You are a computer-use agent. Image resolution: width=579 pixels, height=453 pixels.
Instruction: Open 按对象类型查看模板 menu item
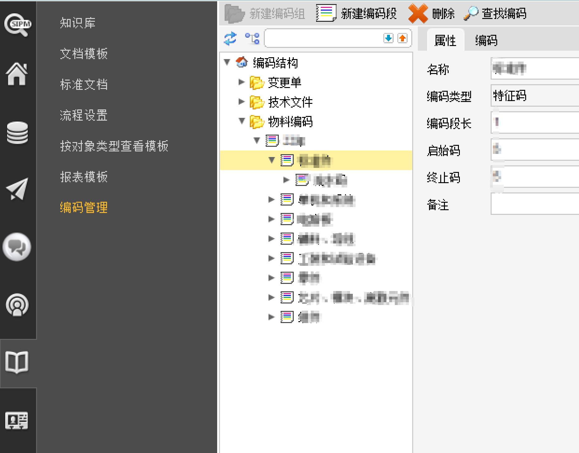coord(114,146)
